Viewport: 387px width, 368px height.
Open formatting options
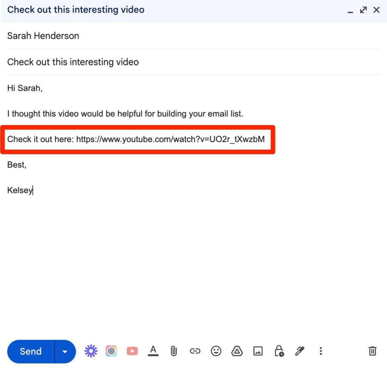coord(153,351)
